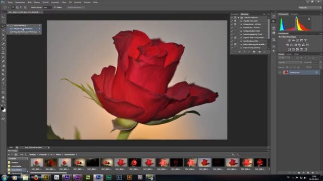Click Add to selection mode button
The image size is (323, 181).
point(17,8)
